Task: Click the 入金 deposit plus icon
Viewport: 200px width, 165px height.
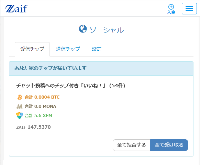Action: pos(171,7)
